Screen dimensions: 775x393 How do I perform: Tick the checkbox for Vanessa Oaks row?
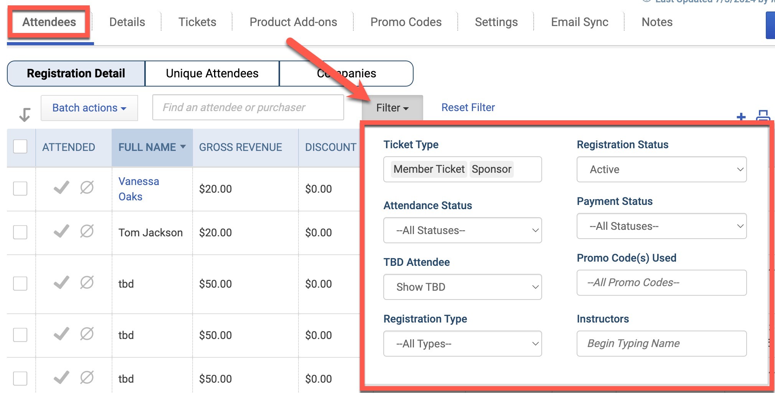pyautogui.click(x=20, y=188)
